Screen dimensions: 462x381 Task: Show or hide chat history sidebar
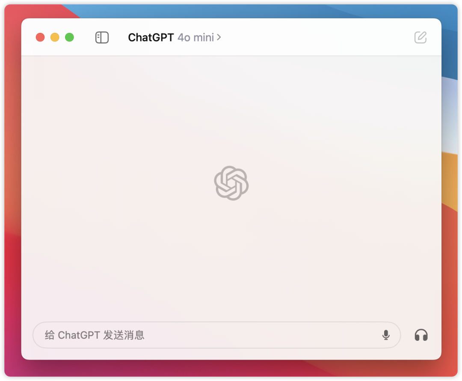tap(102, 38)
